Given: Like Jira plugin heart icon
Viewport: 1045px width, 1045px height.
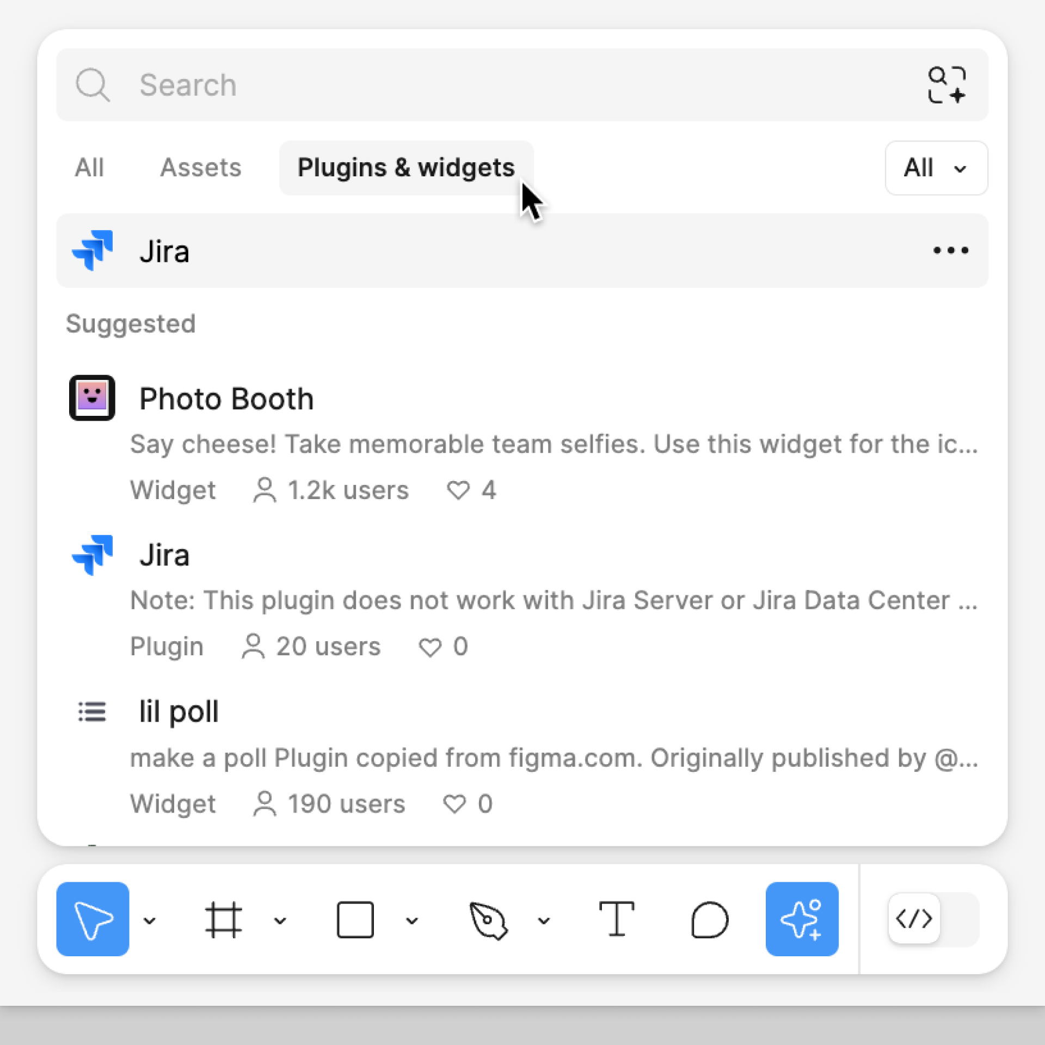Looking at the screenshot, I should click(x=429, y=647).
